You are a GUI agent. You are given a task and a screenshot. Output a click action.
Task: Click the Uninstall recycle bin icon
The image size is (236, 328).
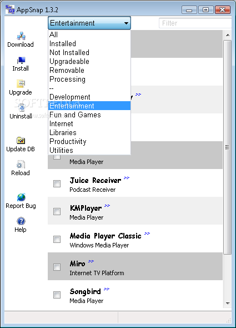(21, 108)
